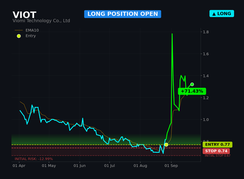Click the green current price dot

(x=192, y=84)
